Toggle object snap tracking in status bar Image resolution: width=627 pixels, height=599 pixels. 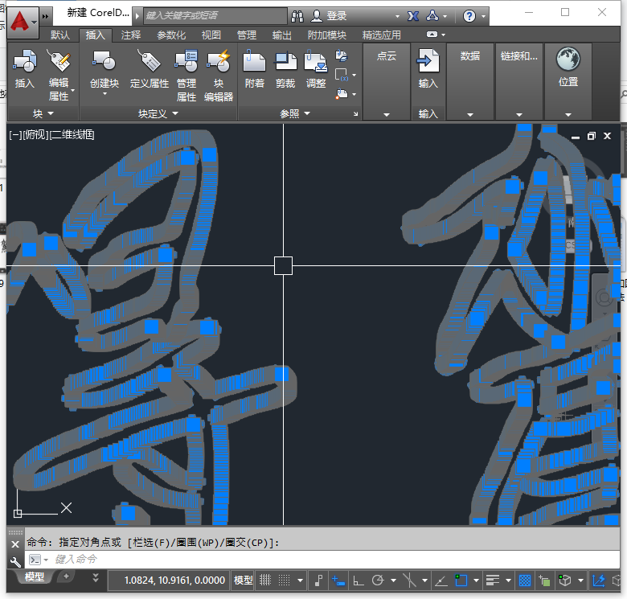(441, 581)
